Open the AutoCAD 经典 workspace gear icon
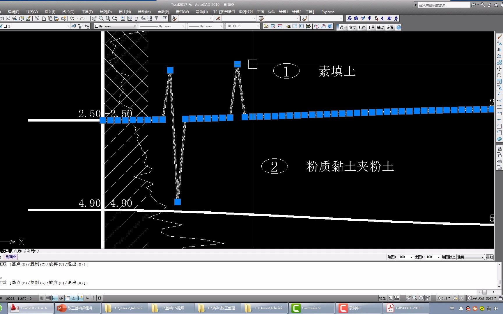503x314 pixels. coord(469,298)
